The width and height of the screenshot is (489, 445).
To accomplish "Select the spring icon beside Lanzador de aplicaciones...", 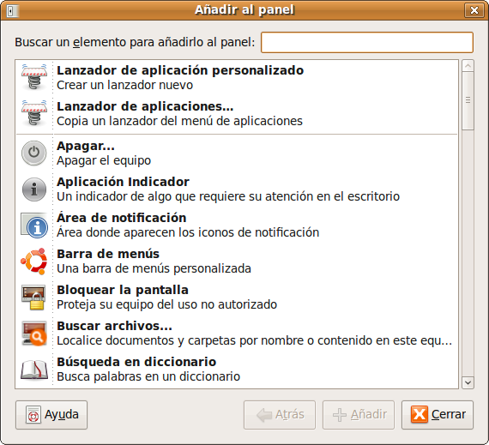I will pyautogui.click(x=34, y=113).
